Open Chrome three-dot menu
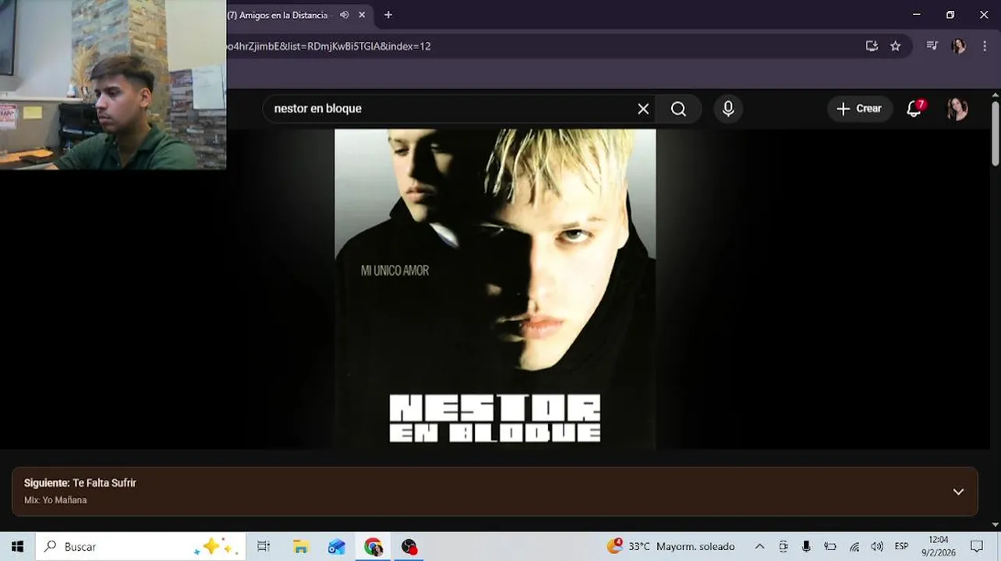 click(985, 46)
